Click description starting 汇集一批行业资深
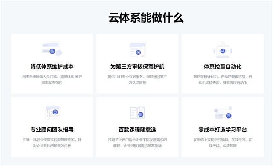Image resolution: width=273 pixels, height=166 pixels. tap(52, 143)
